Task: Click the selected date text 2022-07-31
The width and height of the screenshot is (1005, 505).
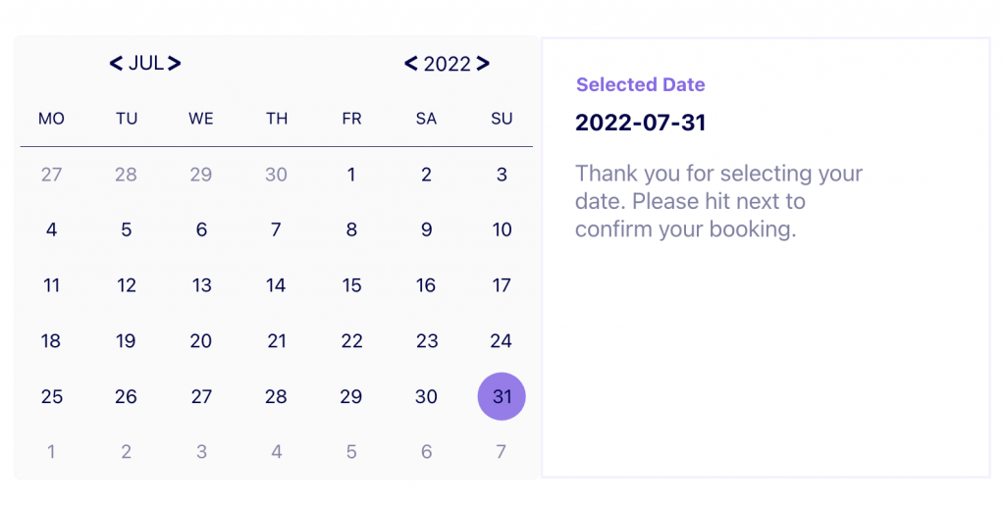Action: (x=640, y=123)
